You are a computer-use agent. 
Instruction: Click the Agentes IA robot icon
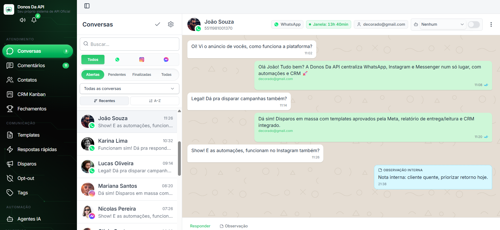[x=10, y=219]
